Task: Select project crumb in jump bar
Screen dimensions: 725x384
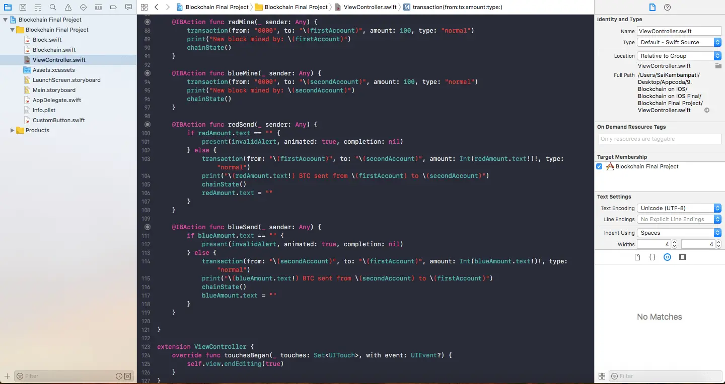Action: click(213, 8)
